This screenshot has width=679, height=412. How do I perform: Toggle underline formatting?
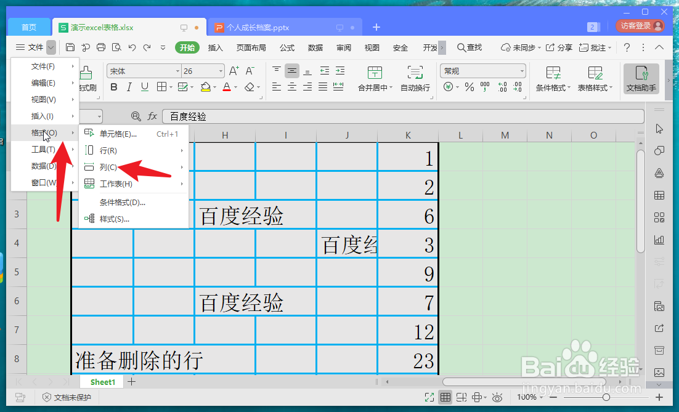[145, 87]
